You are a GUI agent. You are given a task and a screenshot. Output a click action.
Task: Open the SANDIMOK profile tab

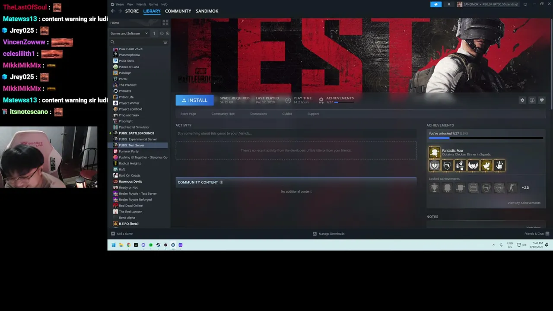207,11
